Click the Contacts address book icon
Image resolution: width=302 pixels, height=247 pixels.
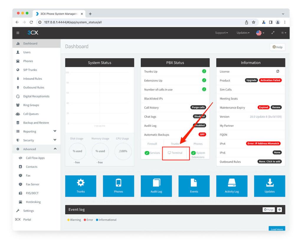coord(20,167)
